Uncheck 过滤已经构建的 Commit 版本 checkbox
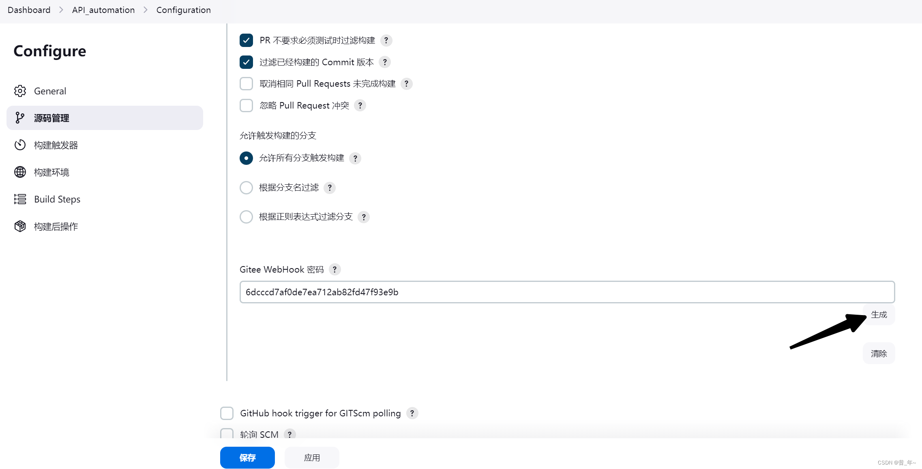922x469 pixels. 246,62
